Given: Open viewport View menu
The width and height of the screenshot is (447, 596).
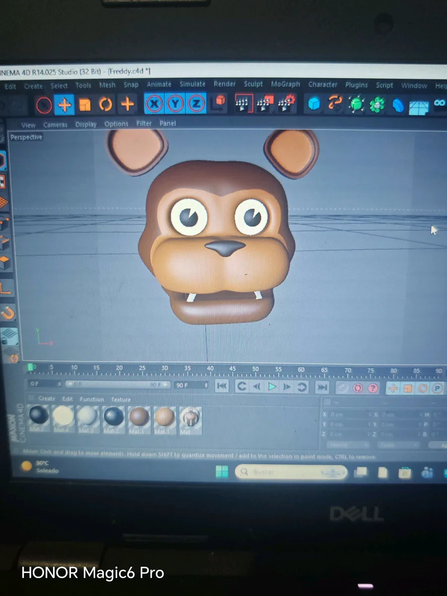Looking at the screenshot, I should [x=28, y=125].
